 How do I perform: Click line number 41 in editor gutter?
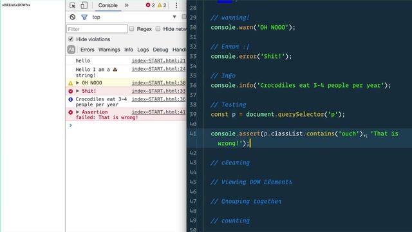[x=193, y=133]
